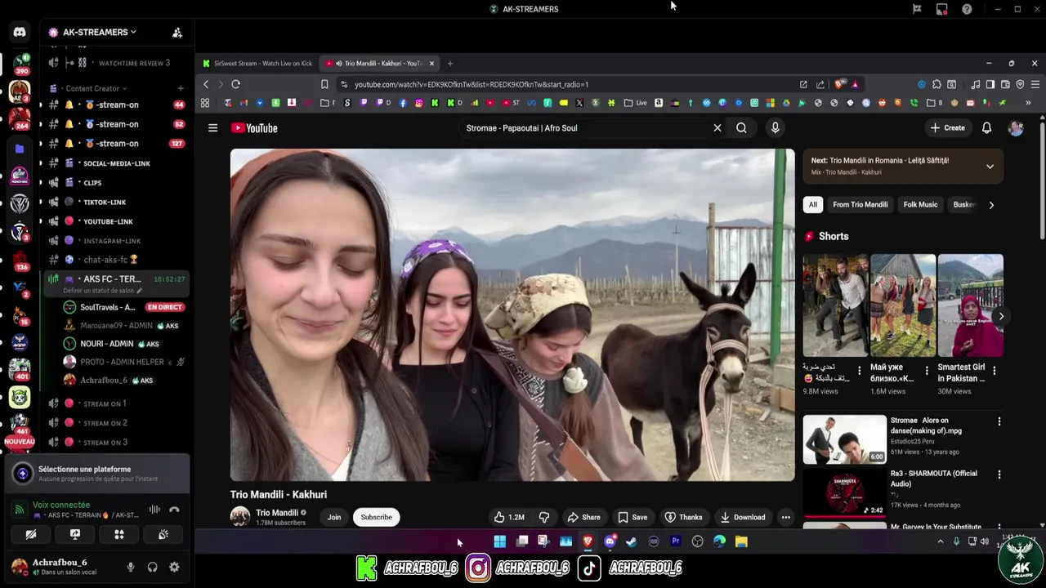
Task: Reload the browser page
Action: 235,84
